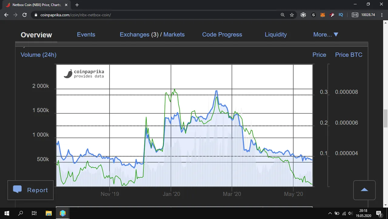The height and width of the screenshot is (219, 388).
Task: Open the black S circle extension
Action: (313, 15)
